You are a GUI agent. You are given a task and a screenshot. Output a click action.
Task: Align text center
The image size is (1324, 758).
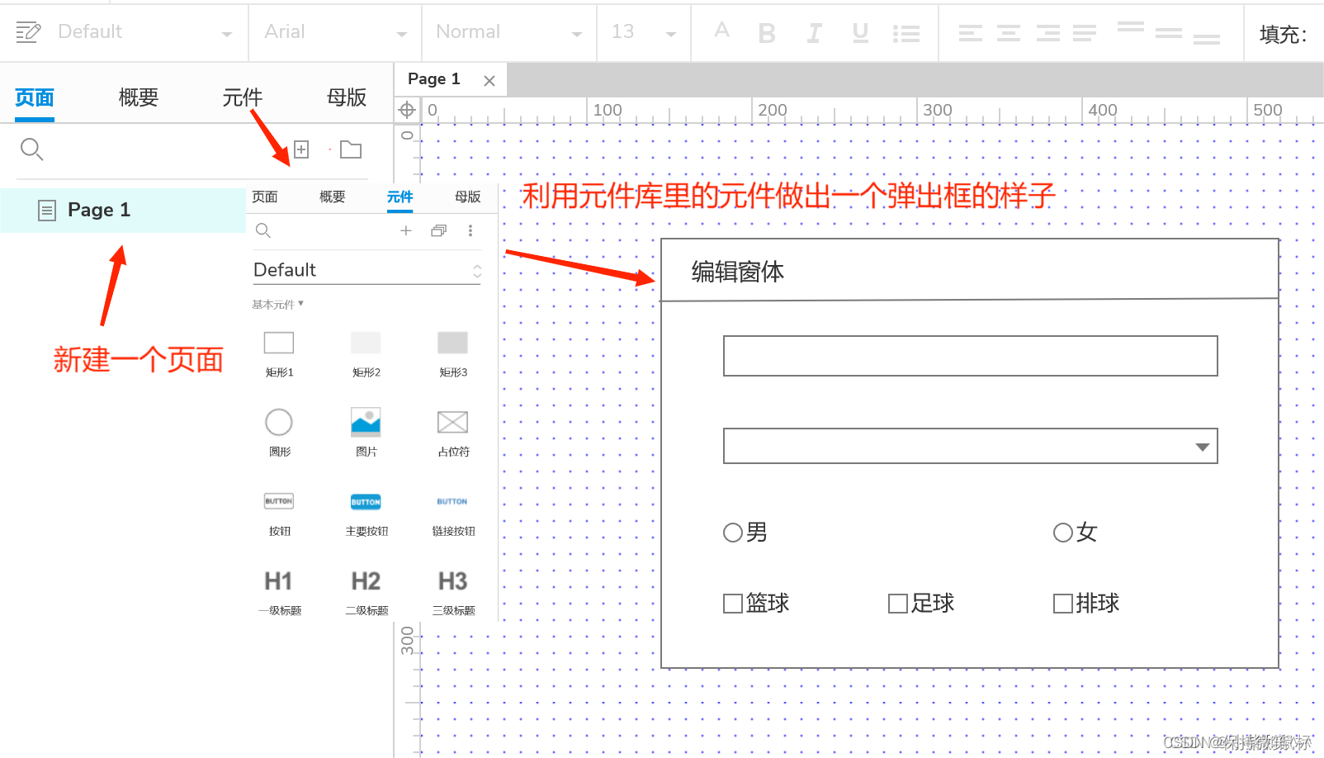click(1009, 33)
